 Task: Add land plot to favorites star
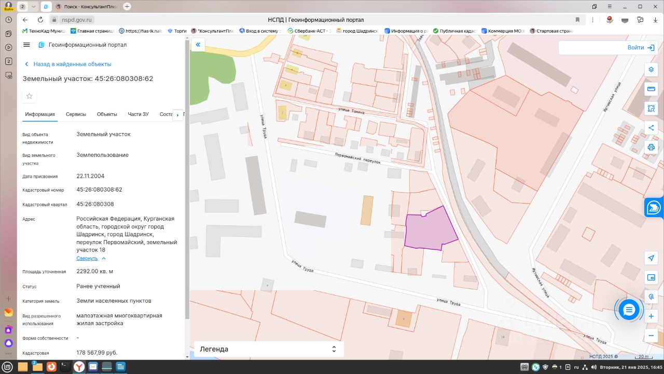30,96
